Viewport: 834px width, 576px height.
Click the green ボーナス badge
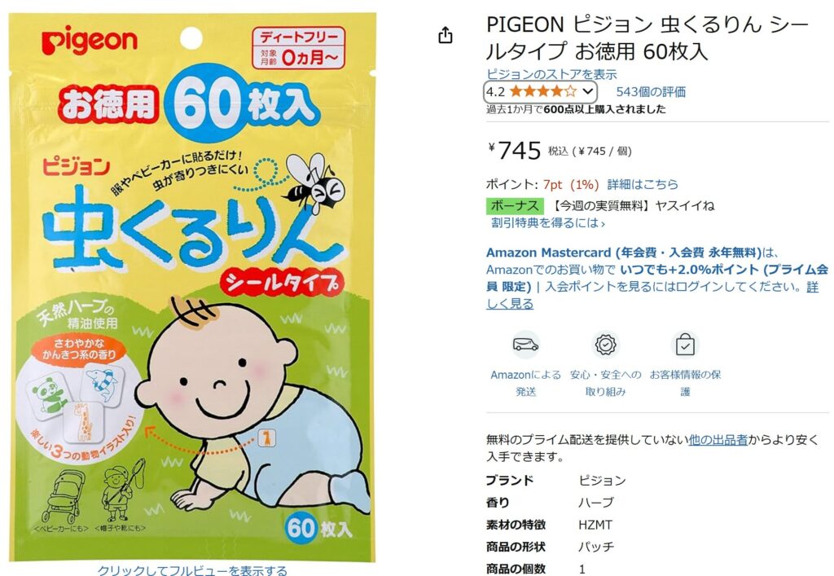pos(515,206)
